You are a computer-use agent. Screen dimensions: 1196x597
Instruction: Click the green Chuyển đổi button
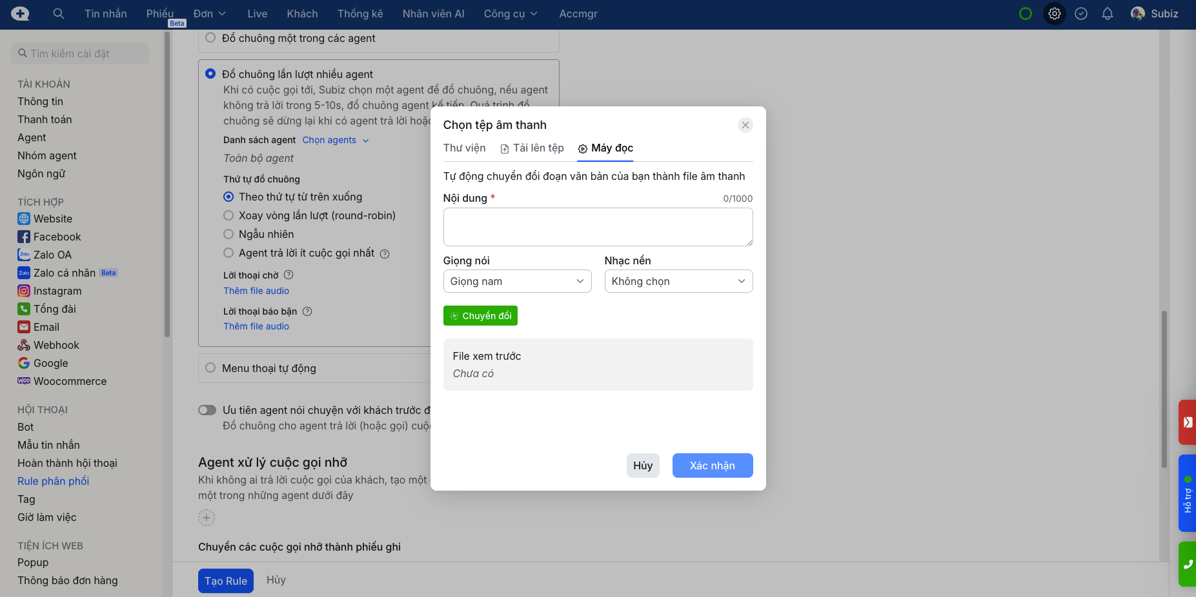pos(480,316)
